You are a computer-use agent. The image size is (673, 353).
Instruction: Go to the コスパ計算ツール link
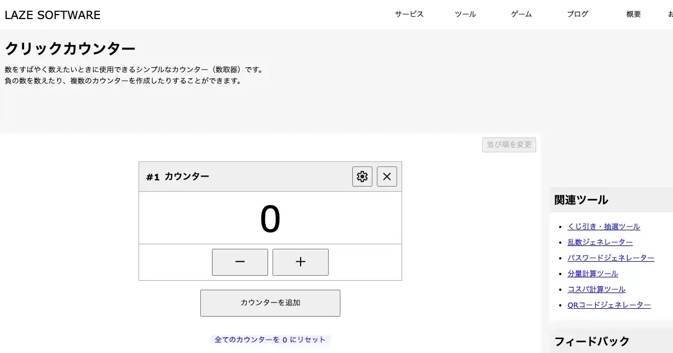596,289
